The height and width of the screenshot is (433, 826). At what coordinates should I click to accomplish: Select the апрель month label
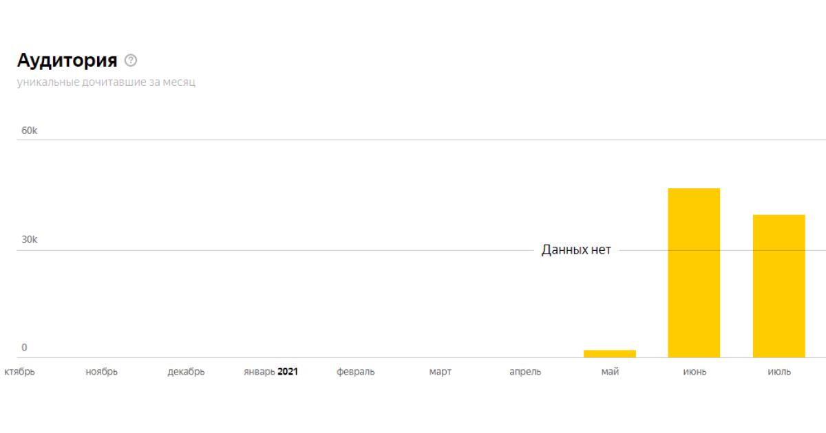click(525, 372)
